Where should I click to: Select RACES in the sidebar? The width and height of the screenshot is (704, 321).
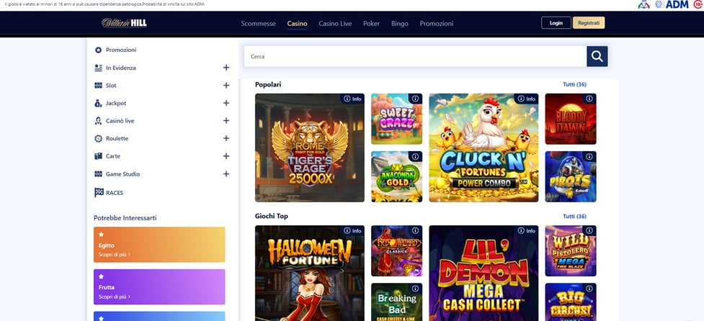(115, 193)
